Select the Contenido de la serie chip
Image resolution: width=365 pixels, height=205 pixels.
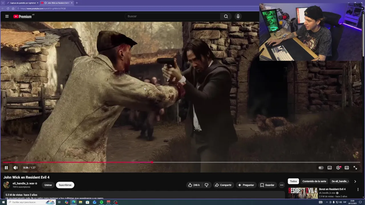[x=314, y=181]
